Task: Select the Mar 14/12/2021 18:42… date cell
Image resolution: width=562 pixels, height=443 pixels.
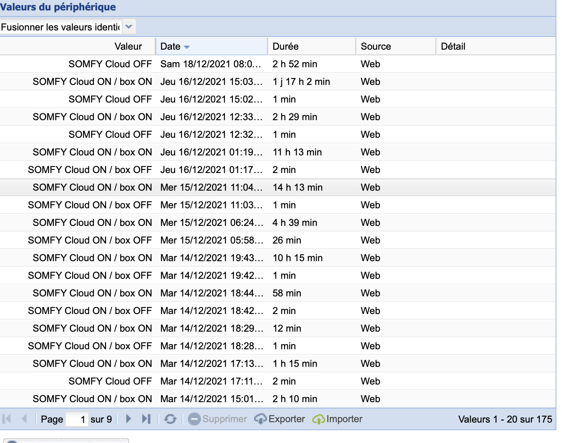Action: 212,311
